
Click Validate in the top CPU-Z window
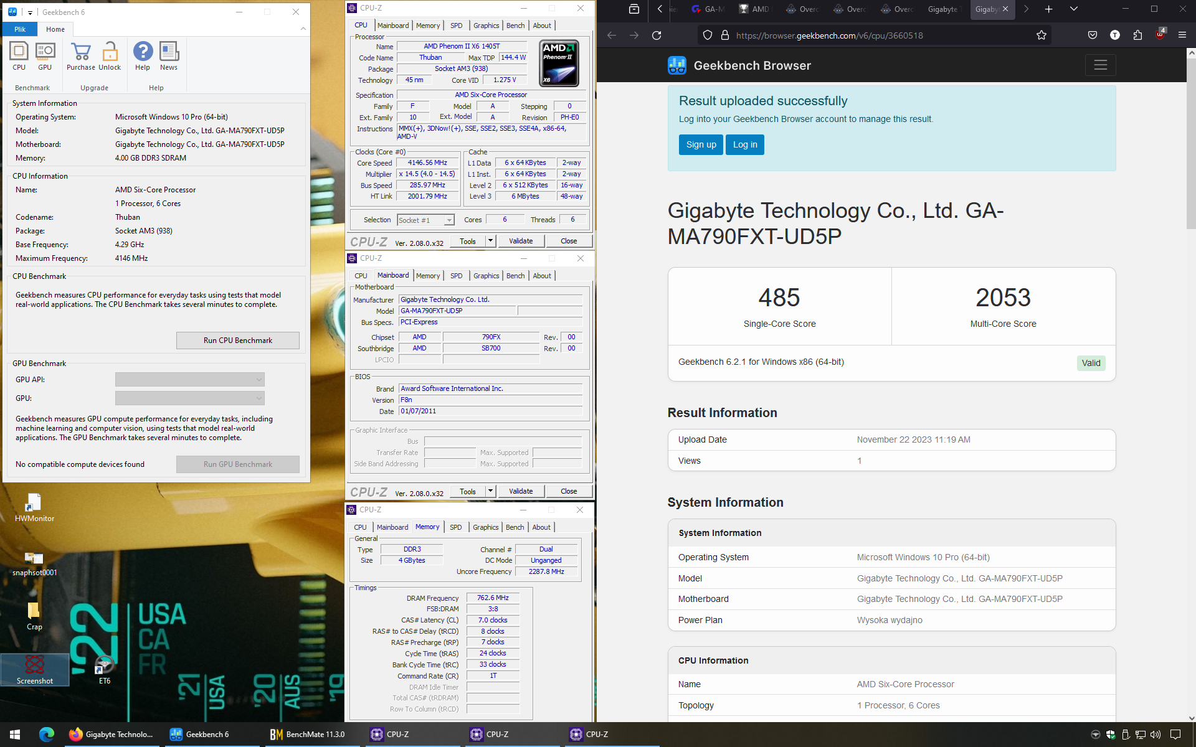coord(521,241)
